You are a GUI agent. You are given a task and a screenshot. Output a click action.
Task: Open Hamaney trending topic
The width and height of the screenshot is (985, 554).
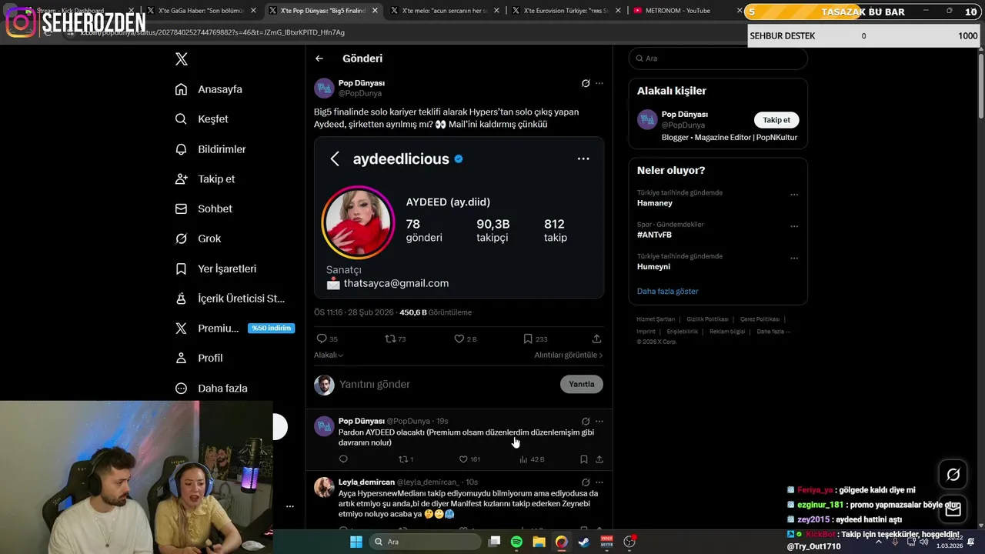coord(655,203)
